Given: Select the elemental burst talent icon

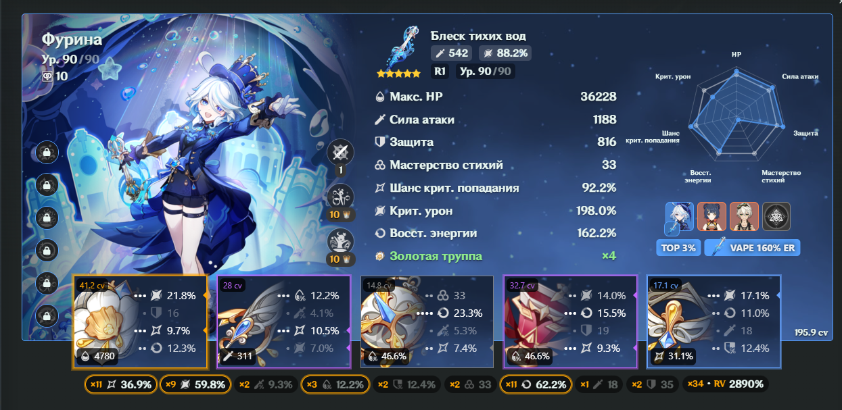Looking at the screenshot, I should 340,242.
